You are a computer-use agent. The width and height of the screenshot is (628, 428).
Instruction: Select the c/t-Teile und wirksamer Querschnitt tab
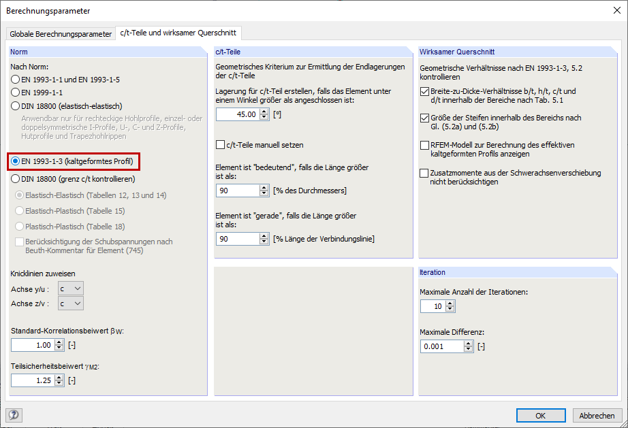pos(178,33)
